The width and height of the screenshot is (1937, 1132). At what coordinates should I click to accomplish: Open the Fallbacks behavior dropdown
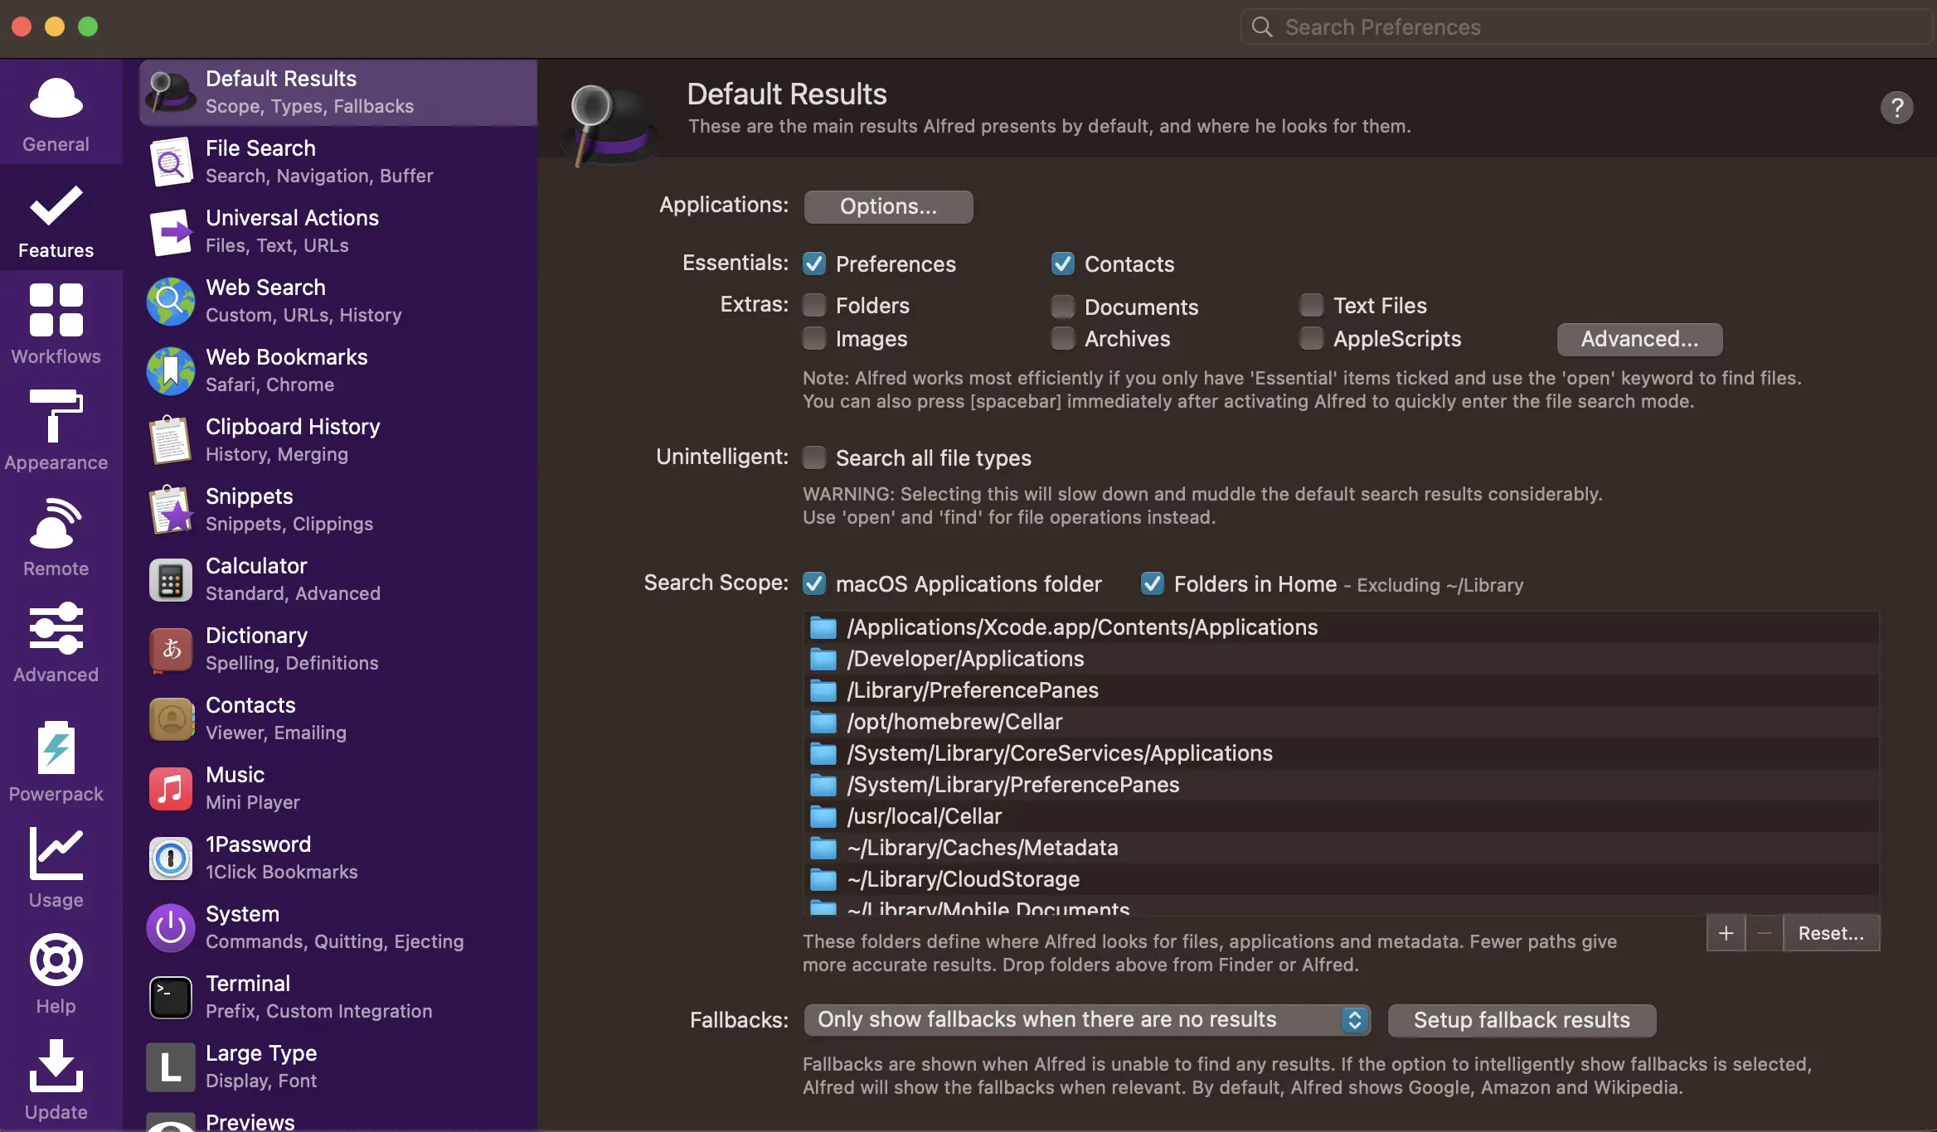(x=1086, y=1020)
